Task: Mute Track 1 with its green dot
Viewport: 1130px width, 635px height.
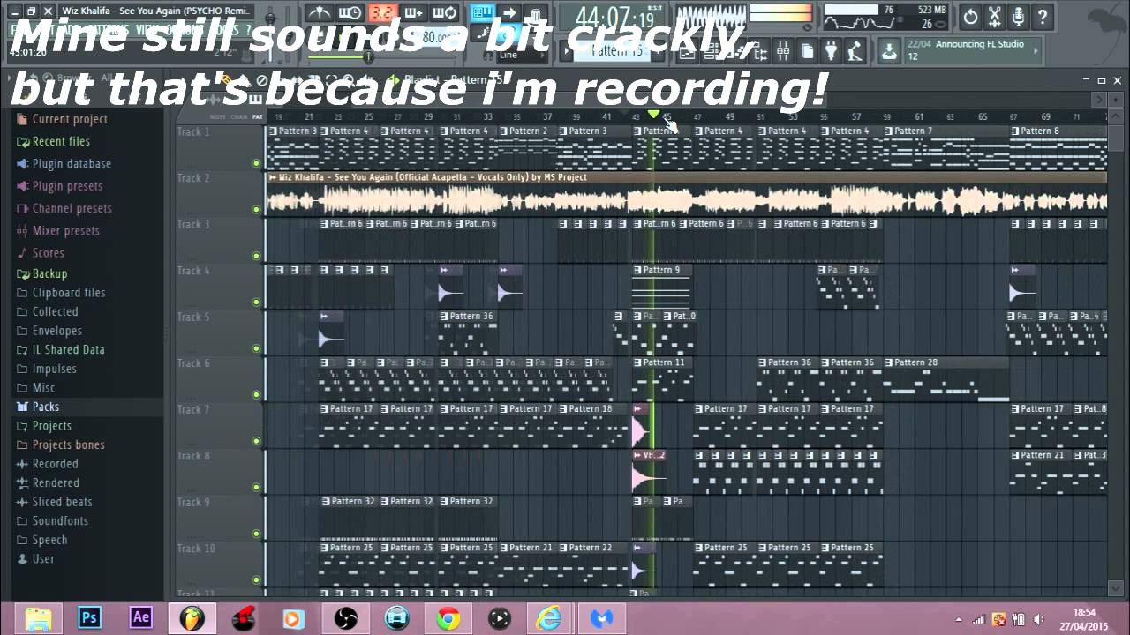Action: 257,163
